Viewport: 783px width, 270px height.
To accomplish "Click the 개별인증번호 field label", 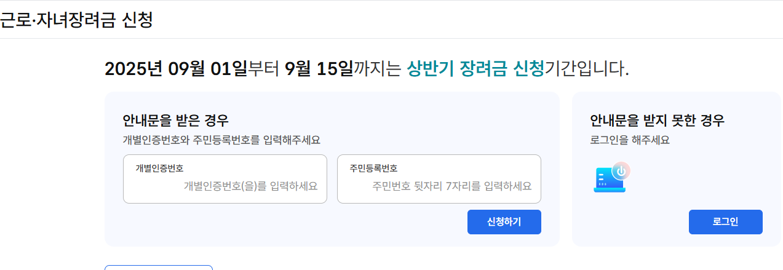I will point(159,168).
